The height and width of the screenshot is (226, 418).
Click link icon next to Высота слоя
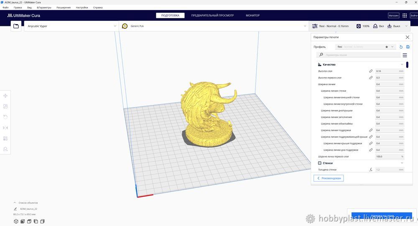(371, 71)
